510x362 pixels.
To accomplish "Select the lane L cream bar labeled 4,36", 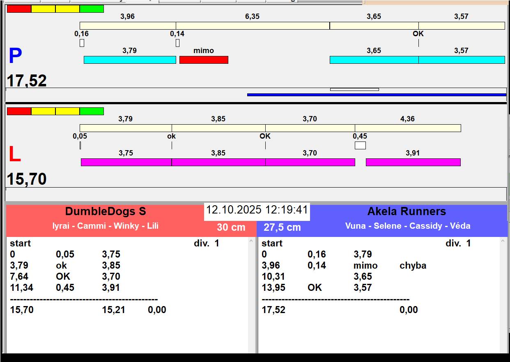I will 408,128.
